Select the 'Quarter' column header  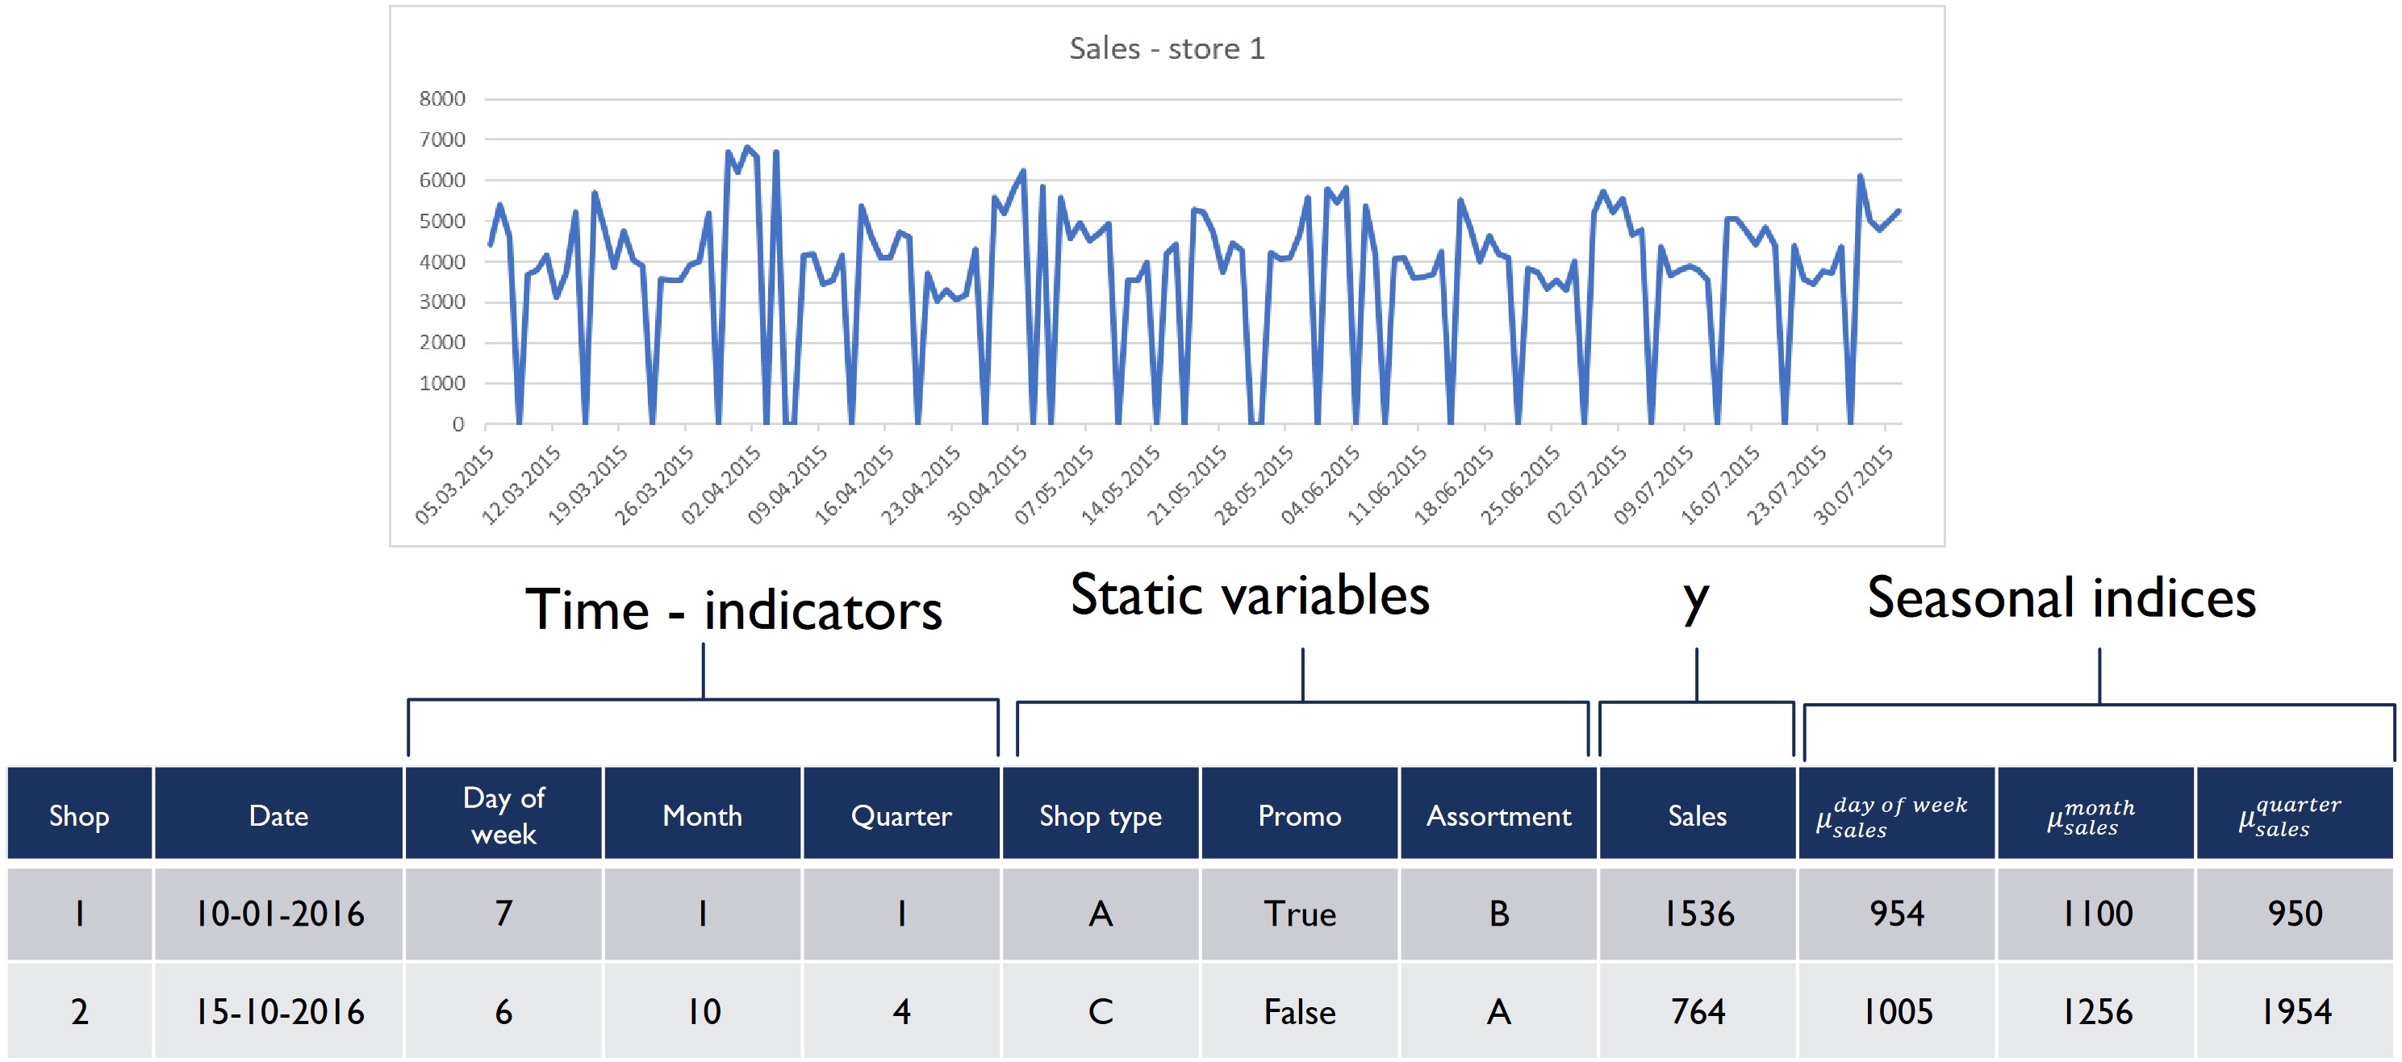[x=900, y=815]
